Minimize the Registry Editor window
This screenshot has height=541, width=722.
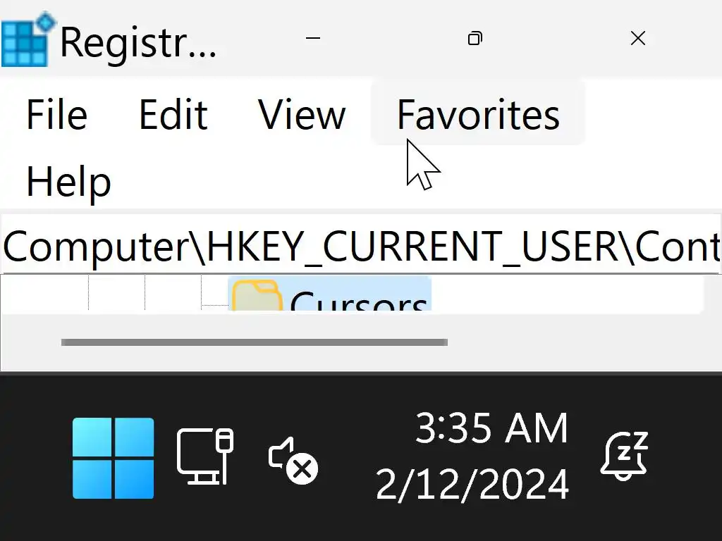click(x=313, y=39)
